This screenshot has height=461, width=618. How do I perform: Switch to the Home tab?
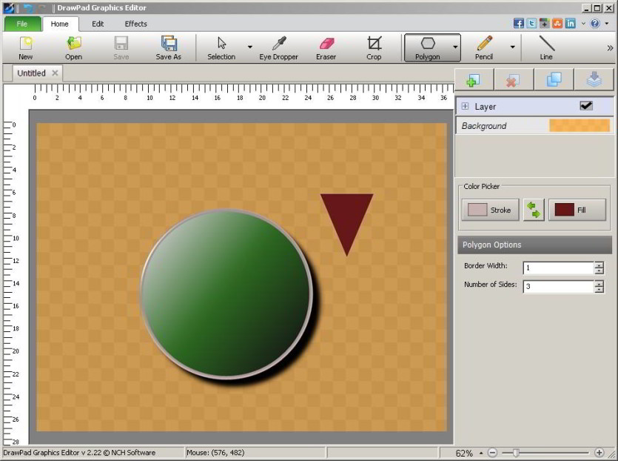[59, 24]
